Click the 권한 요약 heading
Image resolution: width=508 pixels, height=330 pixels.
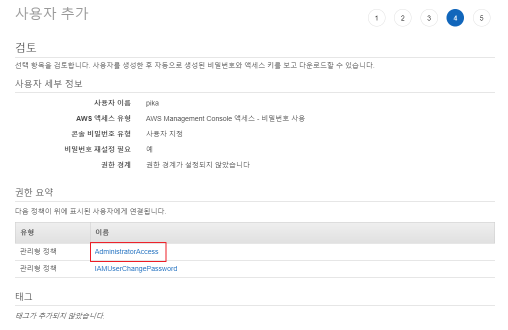(34, 192)
